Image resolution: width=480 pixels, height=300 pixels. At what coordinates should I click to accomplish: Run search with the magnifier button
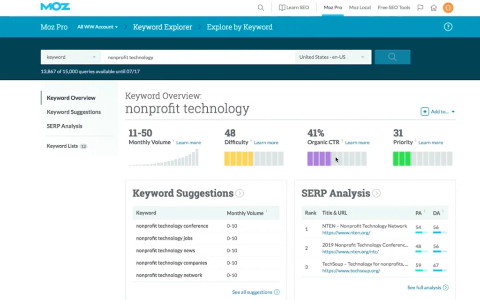pyautogui.click(x=392, y=57)
